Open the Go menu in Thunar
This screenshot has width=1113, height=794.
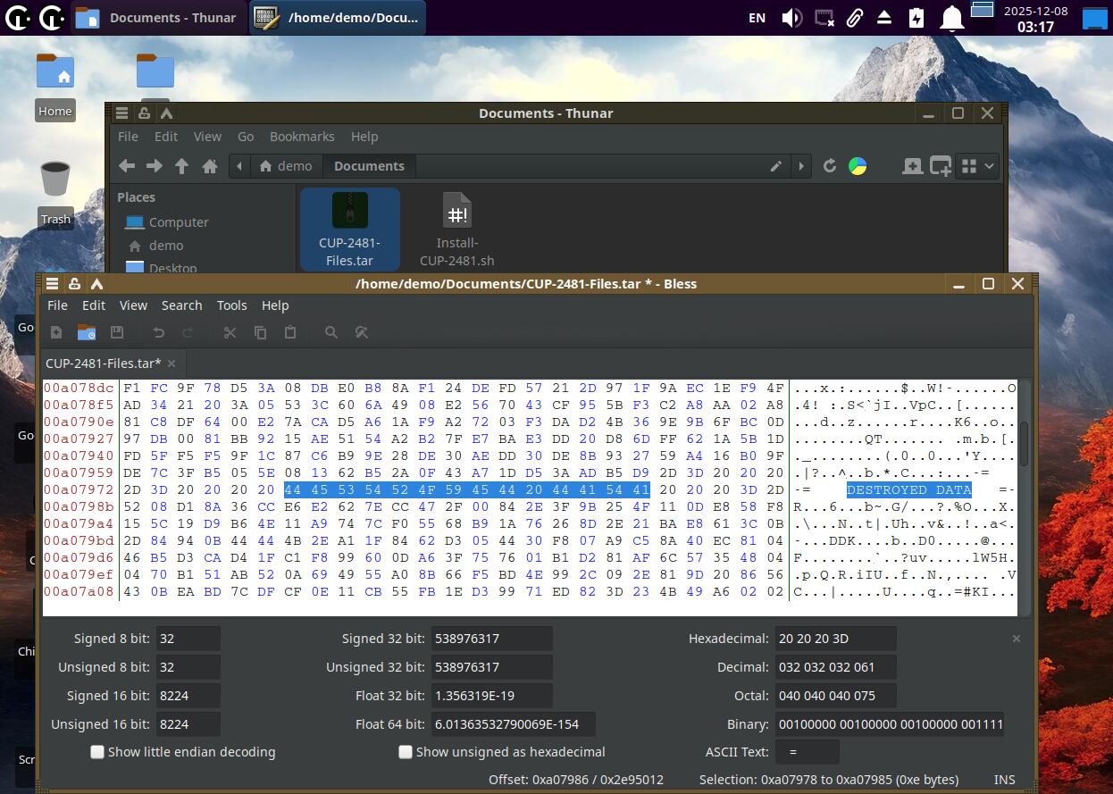pos(246,137)
